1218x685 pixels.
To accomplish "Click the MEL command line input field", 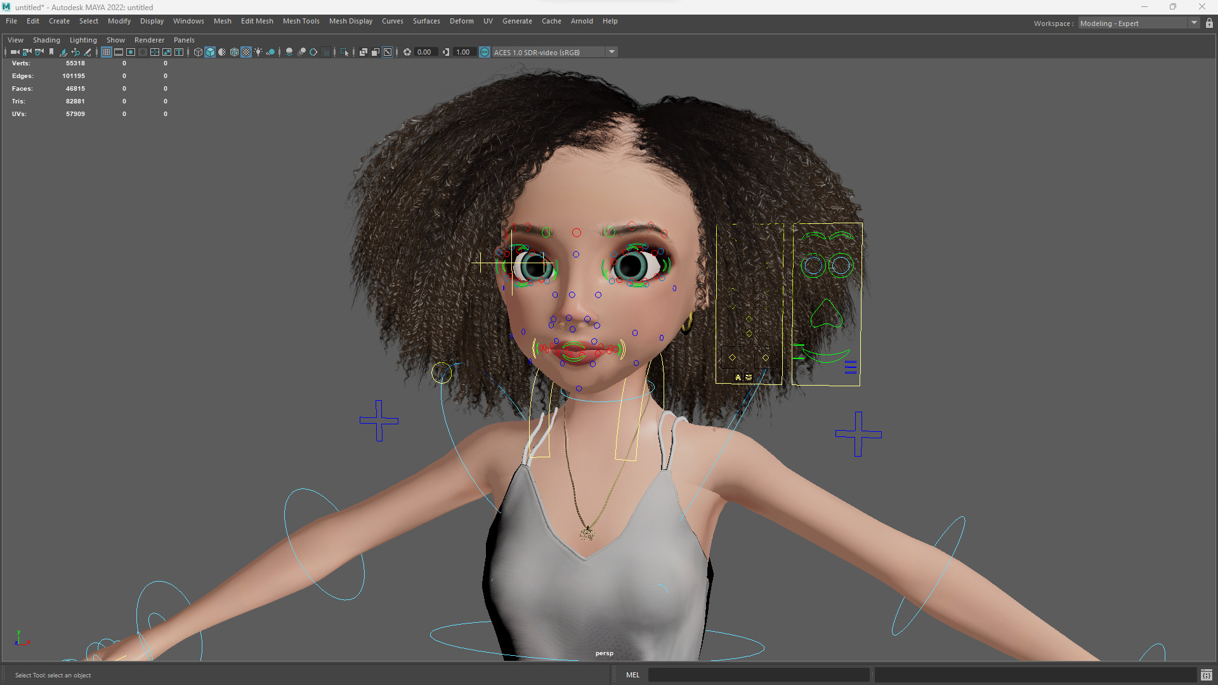I will (758, 675).
